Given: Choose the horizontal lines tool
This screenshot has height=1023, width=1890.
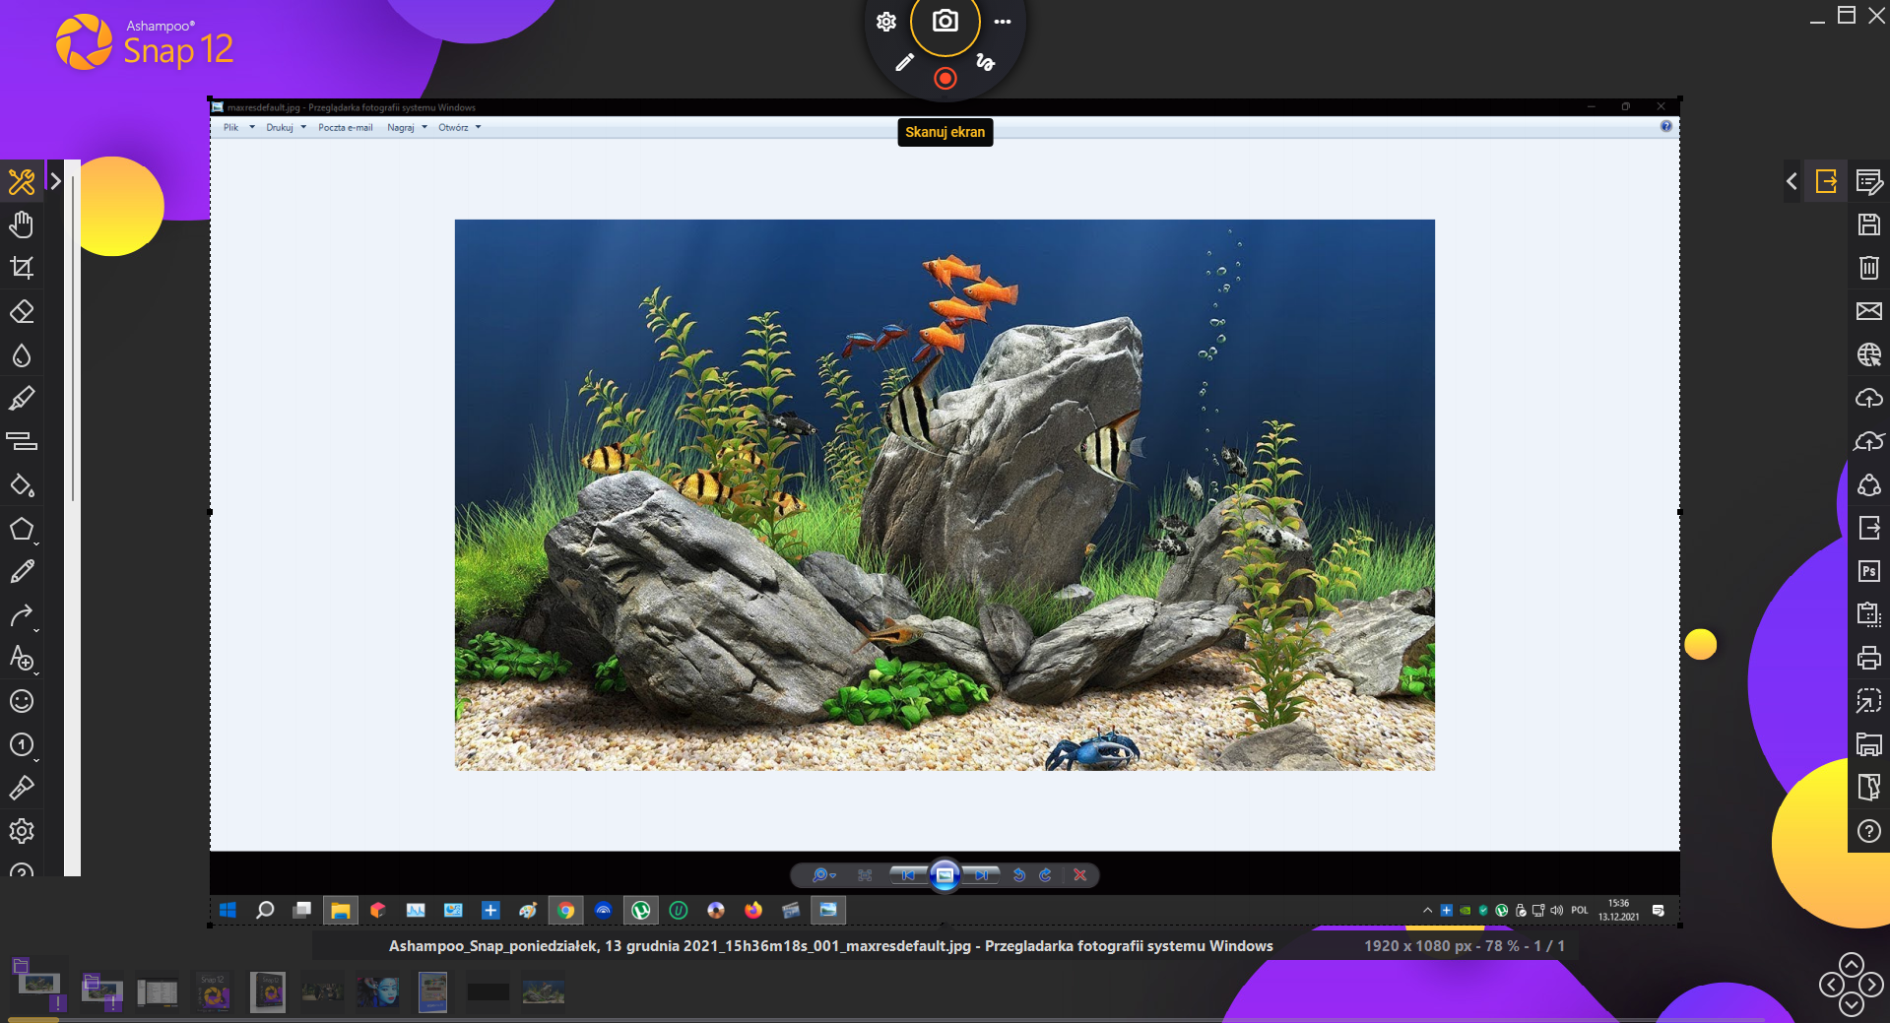Looking at the screenshot, I should click(22, 441).
